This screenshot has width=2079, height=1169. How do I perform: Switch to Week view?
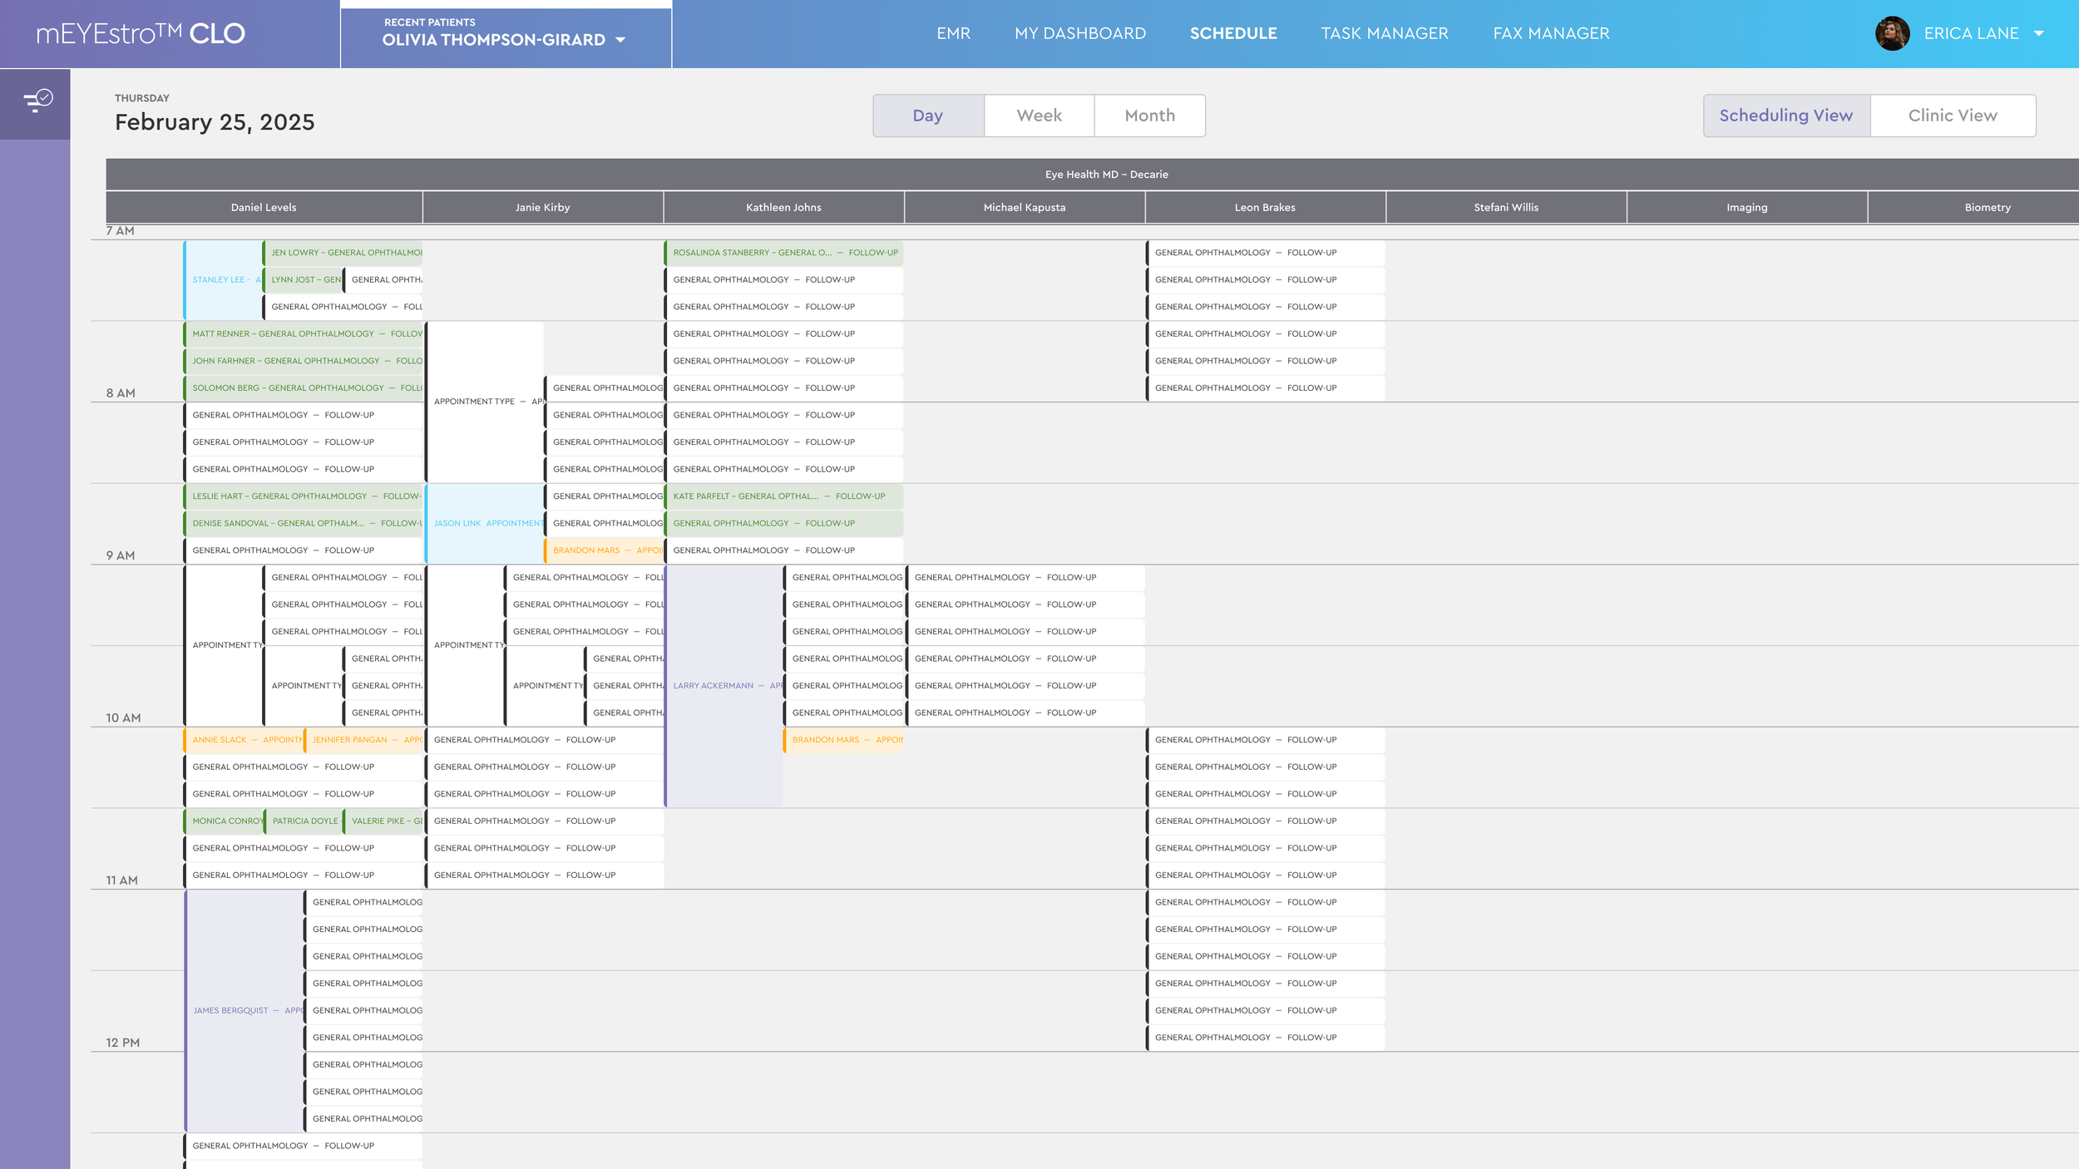pyautogui.click(x=1039, y=116)
